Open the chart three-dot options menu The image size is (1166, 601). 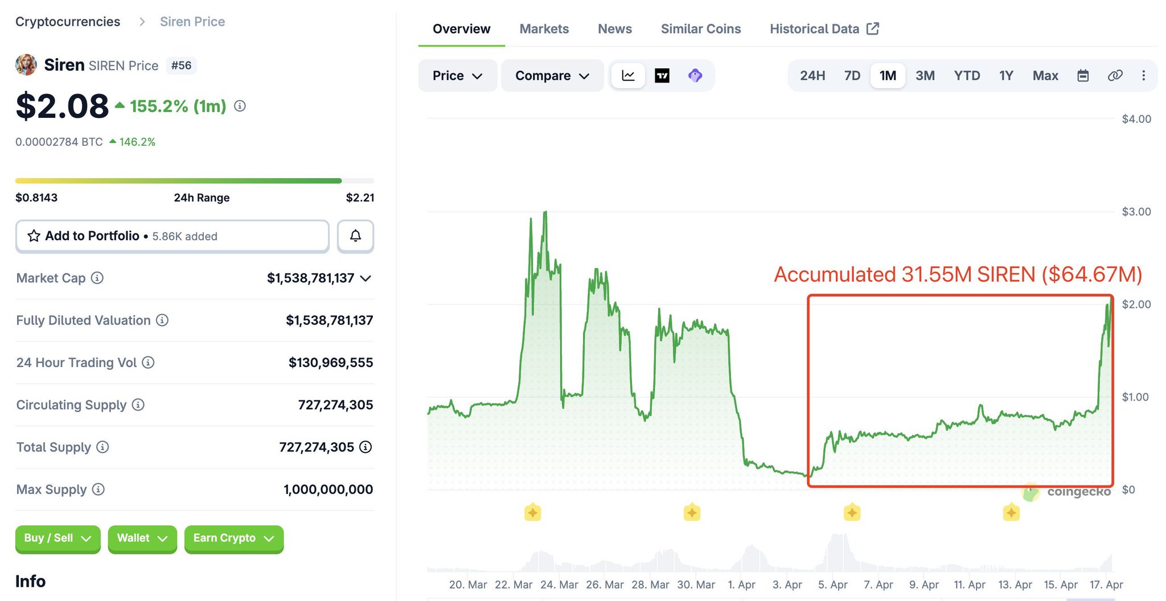1143,76
